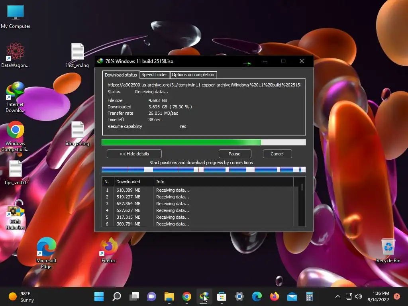
Task: Click the Info column header
Action: point(224,182)
